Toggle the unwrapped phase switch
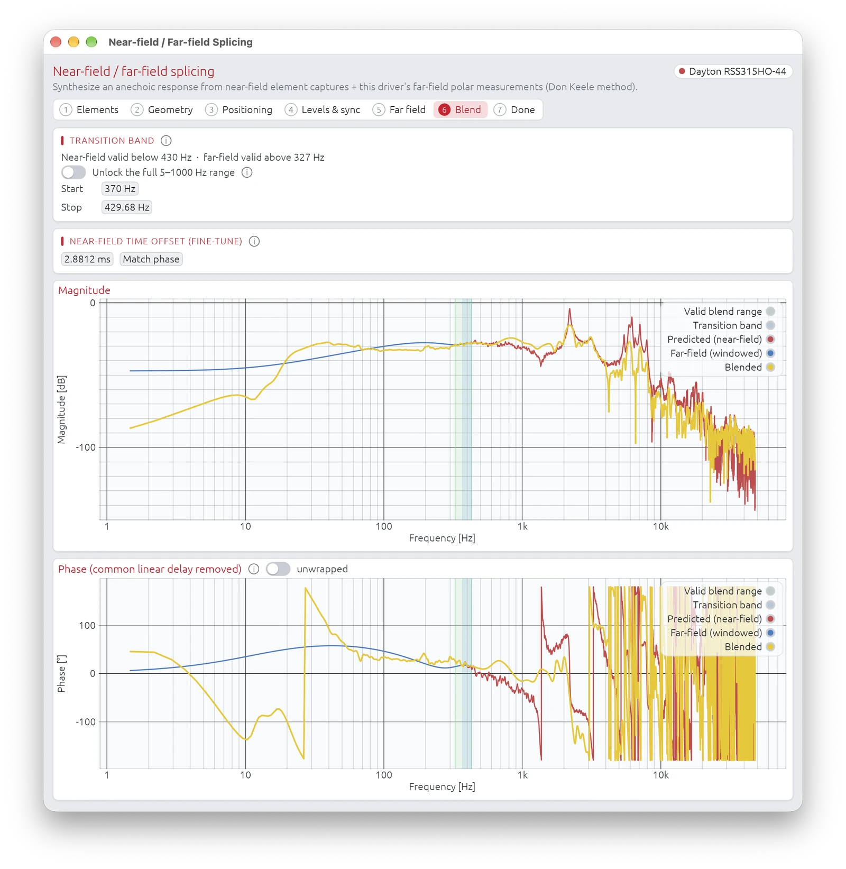Viewport: 846px width, 869px height. [278, 569]
